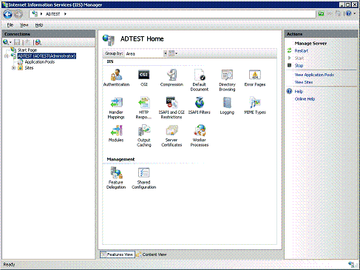Open ISAPI and CGI Restrictions

tap(171, 108)
